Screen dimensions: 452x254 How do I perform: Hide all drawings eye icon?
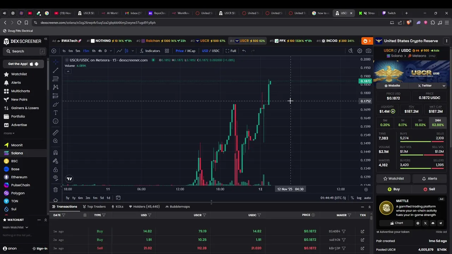[55, 178]
